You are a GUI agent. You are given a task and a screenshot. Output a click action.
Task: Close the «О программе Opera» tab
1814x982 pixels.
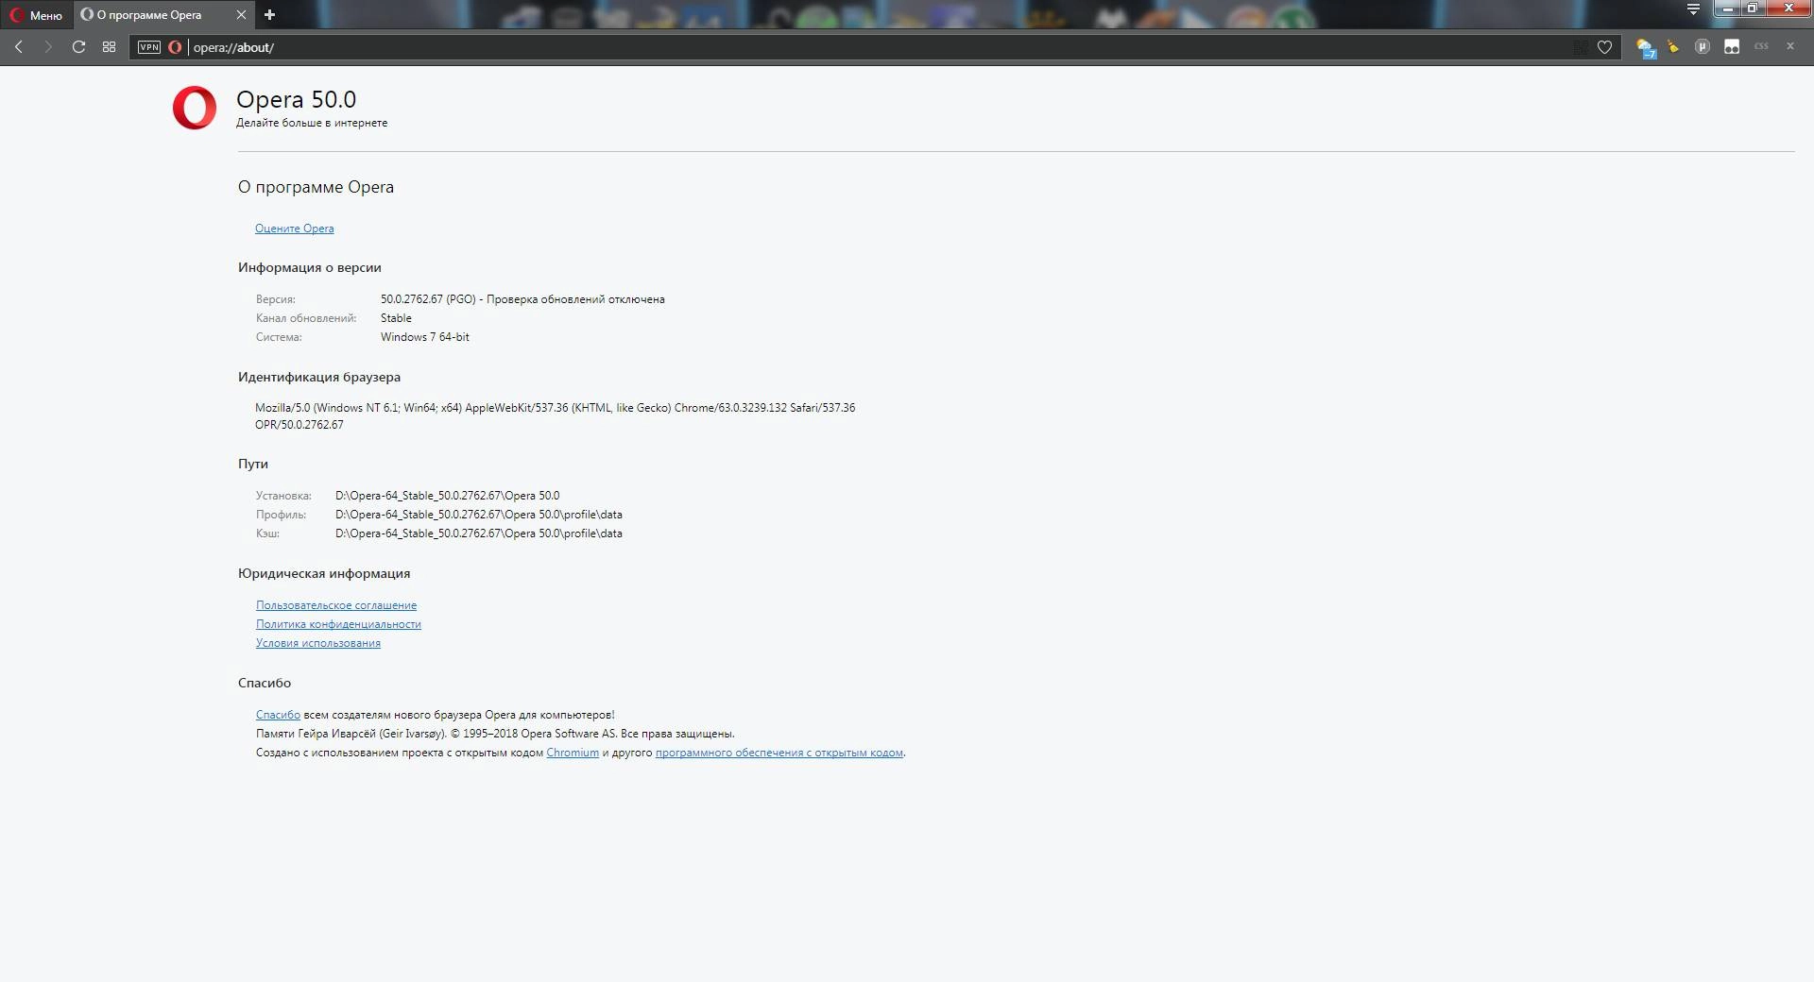(x=241, y=15)
